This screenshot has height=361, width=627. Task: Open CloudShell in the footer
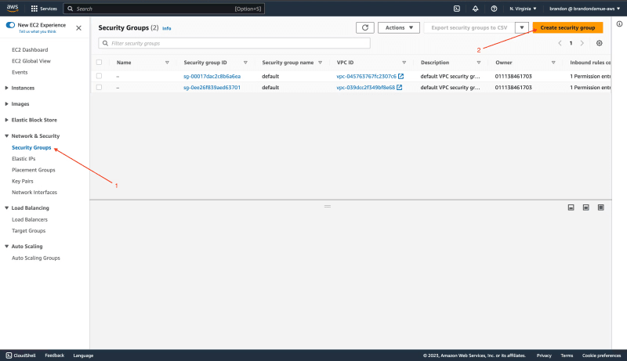click(x=21, y=356)
